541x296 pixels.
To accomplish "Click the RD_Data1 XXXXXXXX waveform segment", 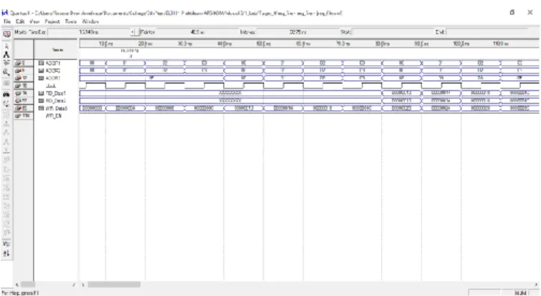I will [x=230, y=93].
